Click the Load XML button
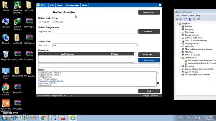 [x=149, y=54]
